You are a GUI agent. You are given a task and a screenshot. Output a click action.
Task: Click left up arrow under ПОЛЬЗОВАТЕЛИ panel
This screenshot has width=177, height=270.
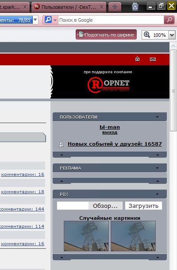point(62,155)
